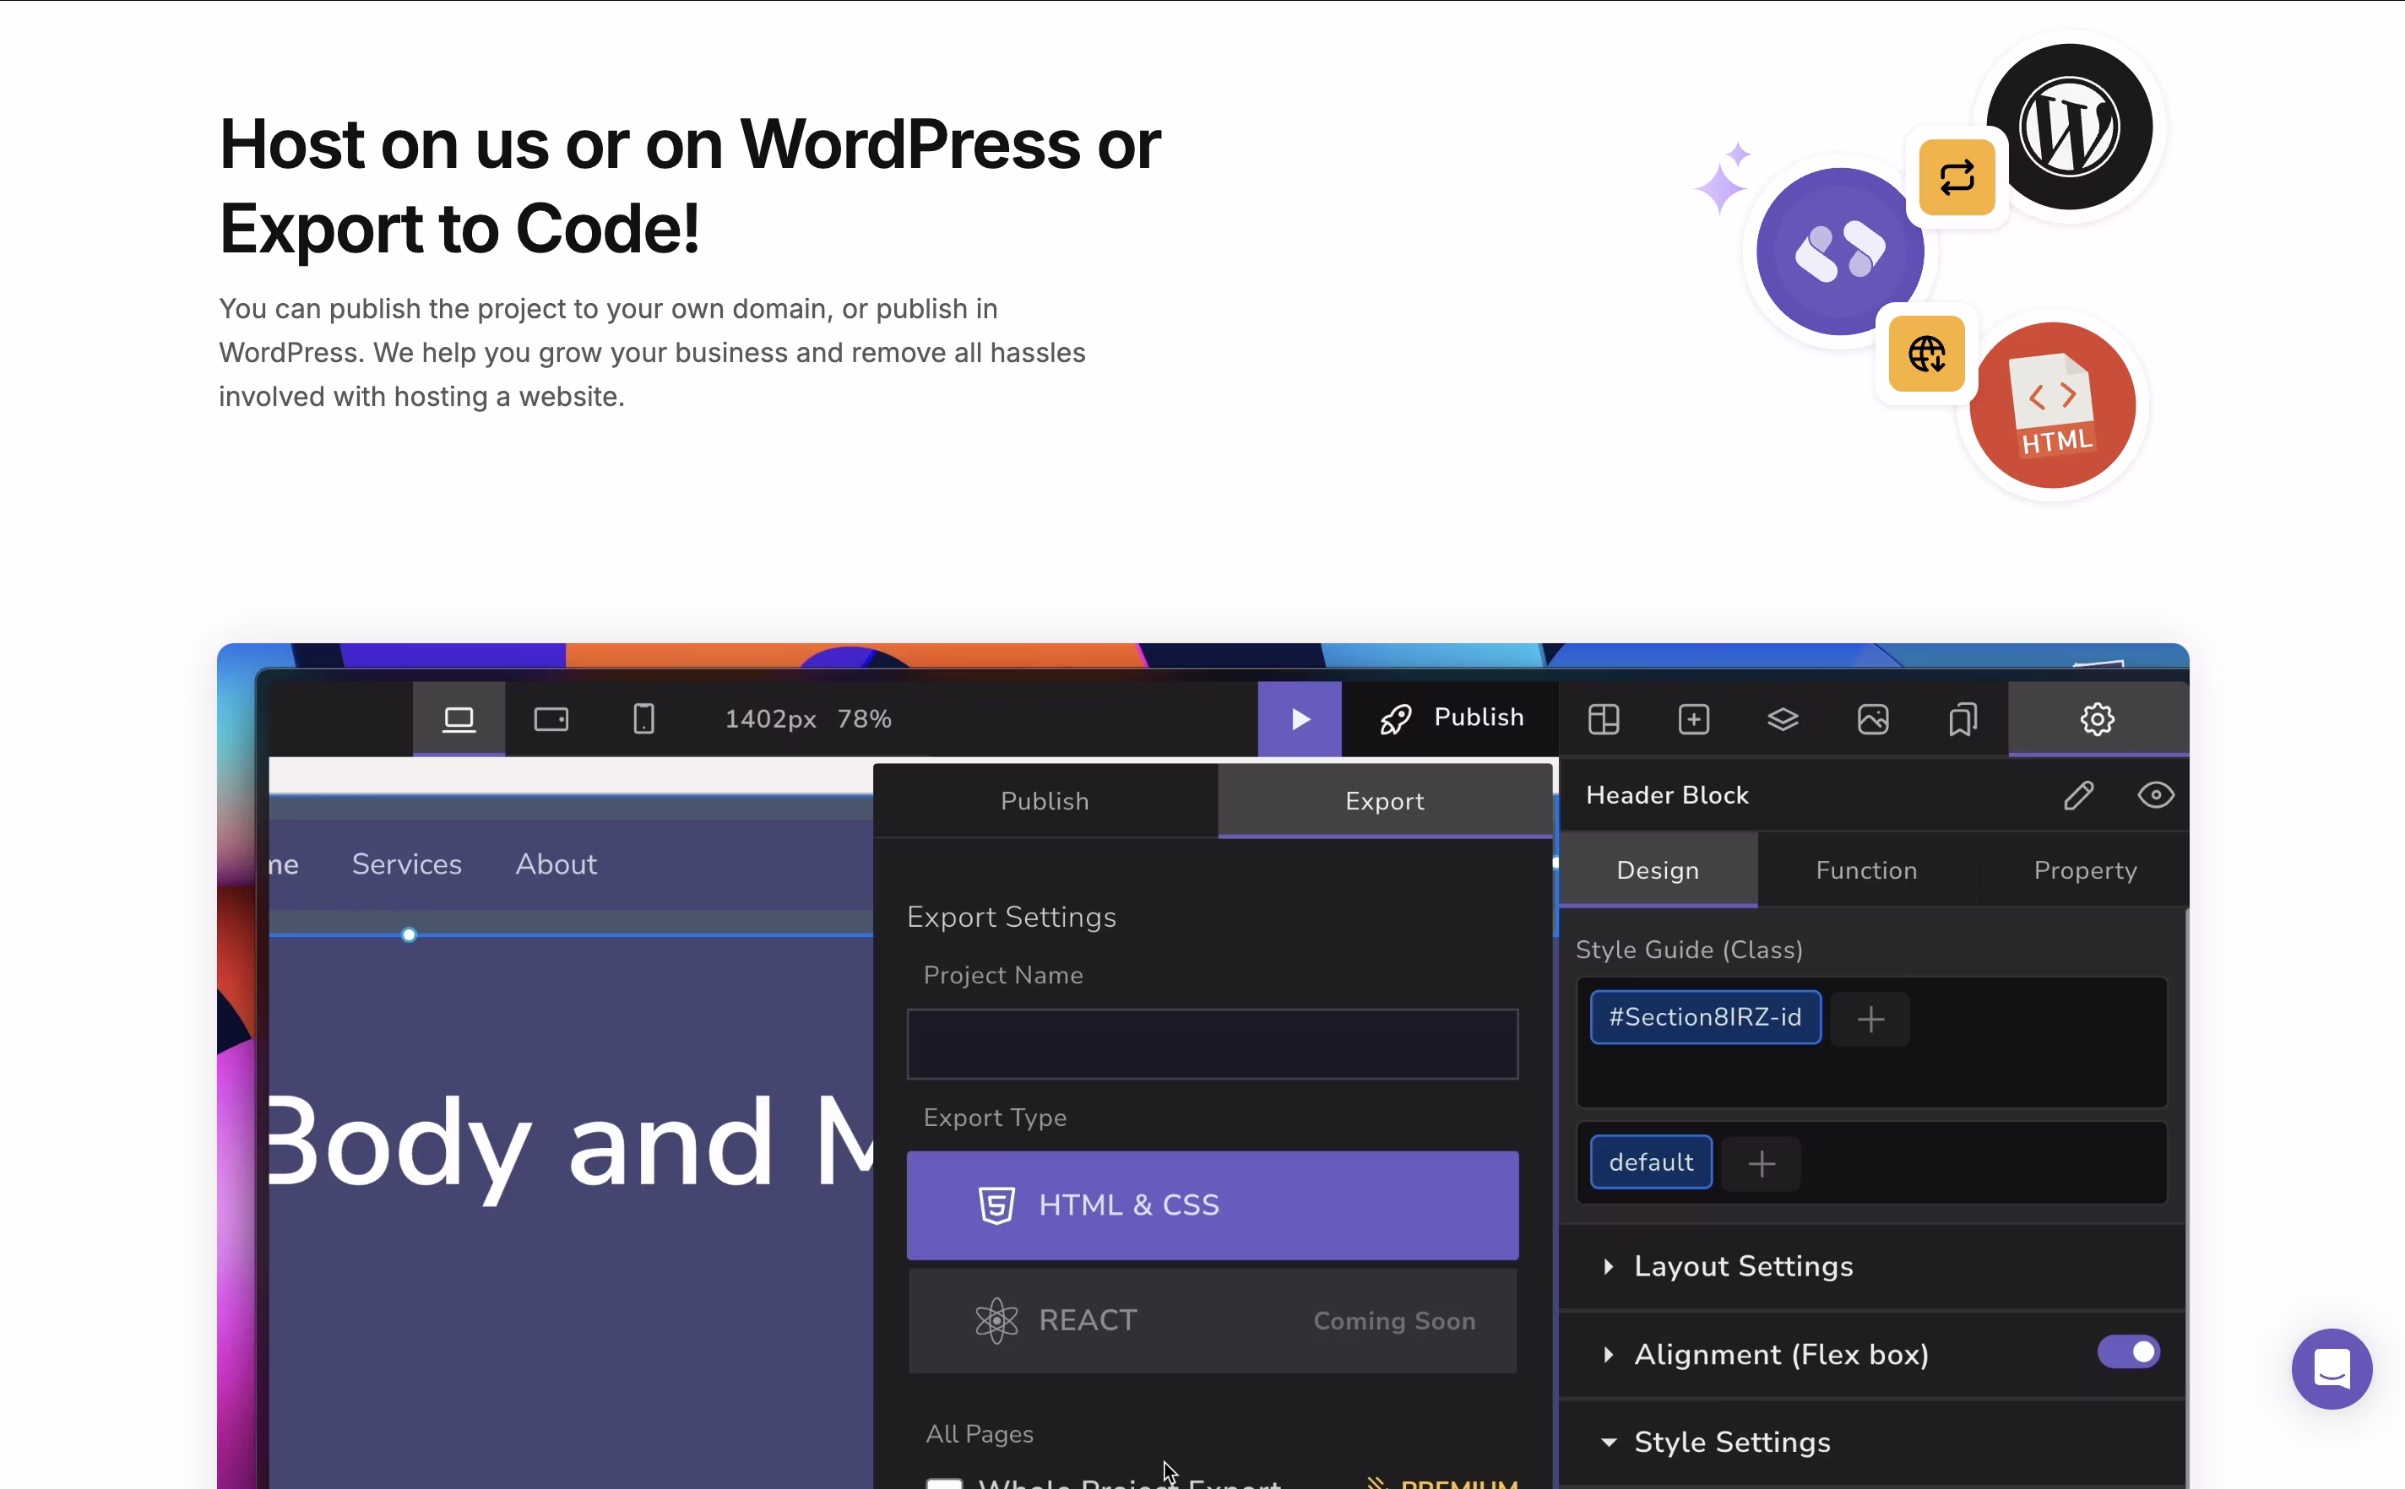Image resolution: width=2405 pixels, height=1489 pixels.
Task: Click the All Pages label
Action: click(x=980, y=1435)
